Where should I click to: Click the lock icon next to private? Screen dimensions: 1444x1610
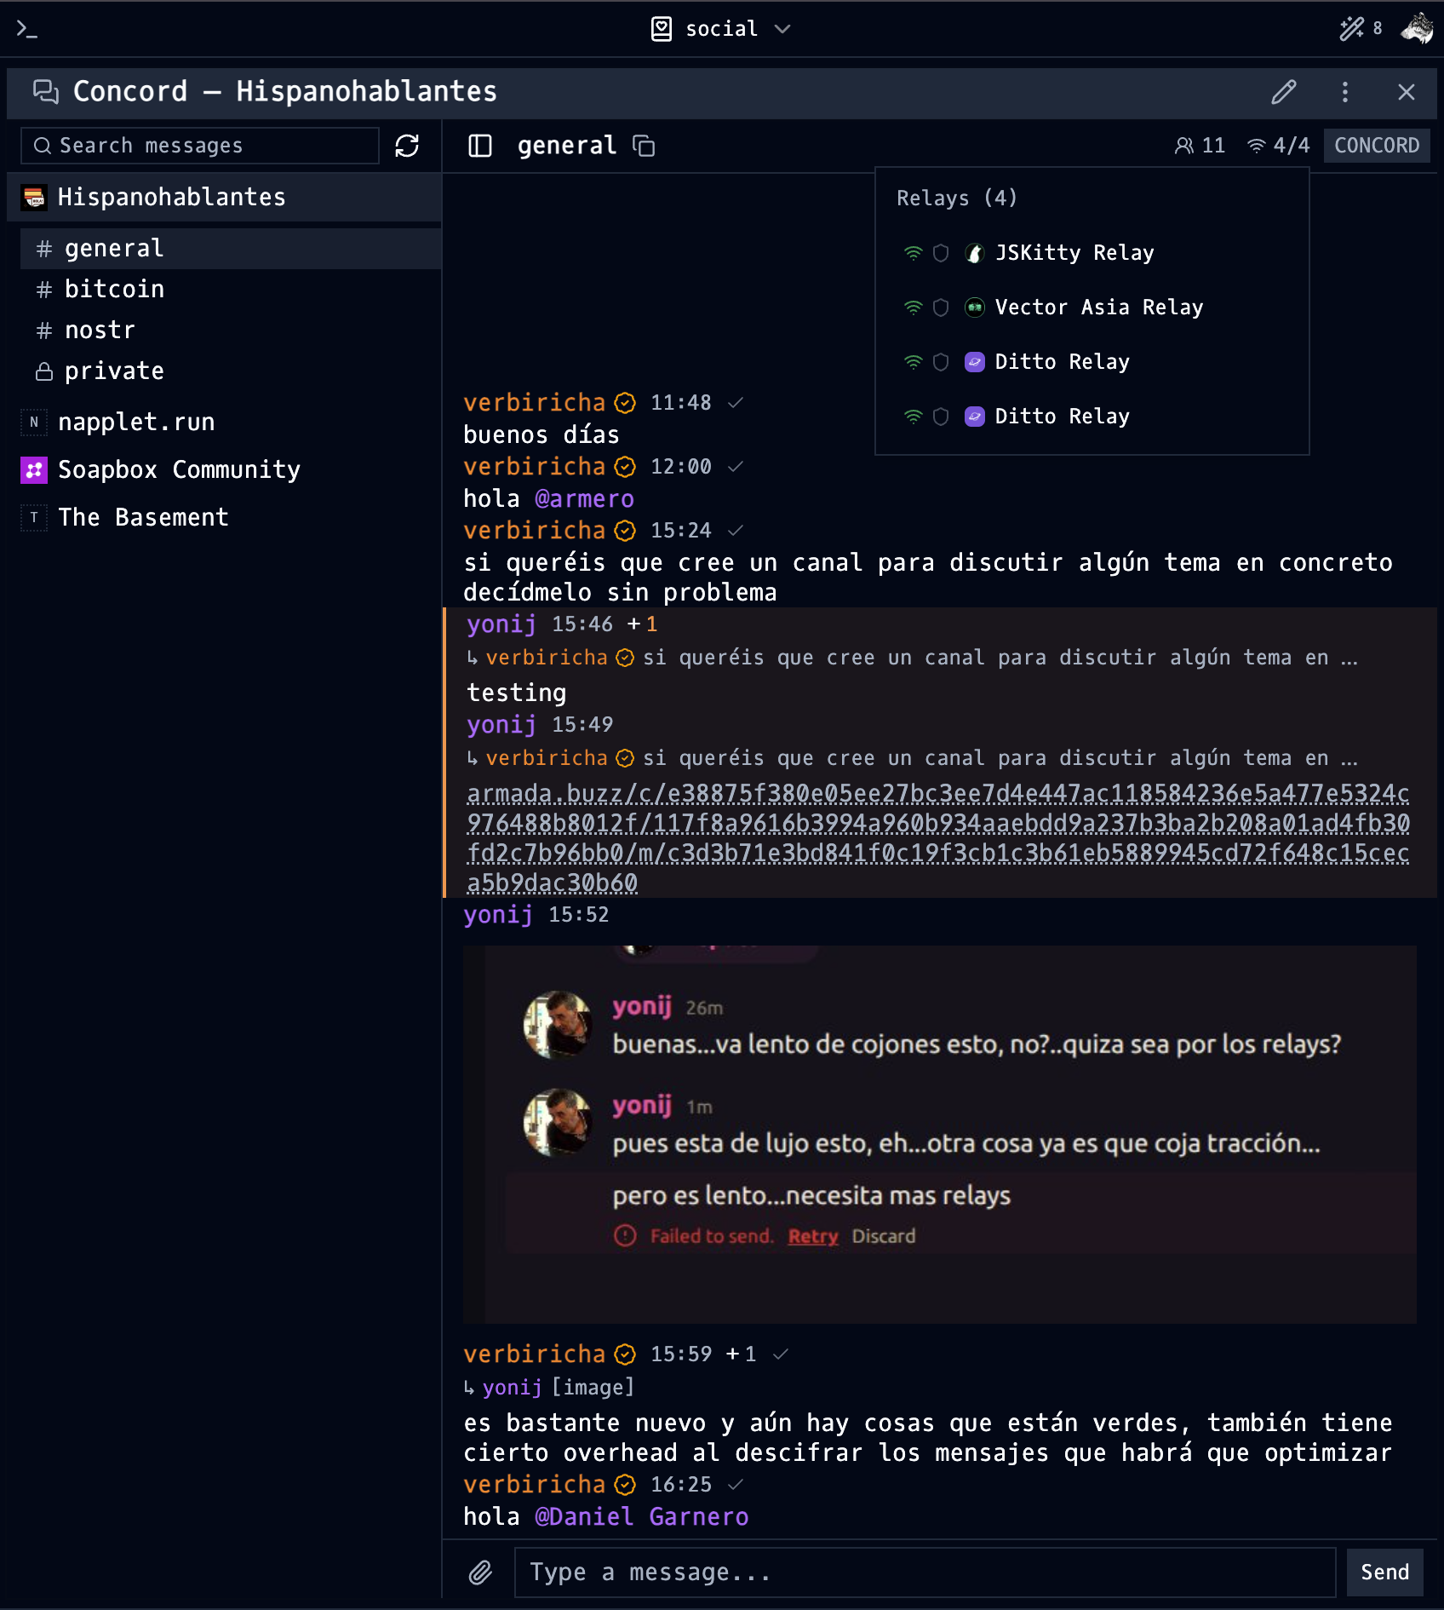pos(44,371)
